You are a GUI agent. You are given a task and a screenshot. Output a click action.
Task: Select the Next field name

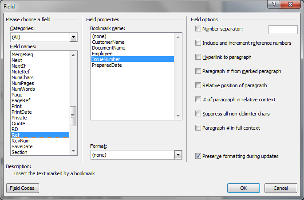[x=40, y=60]
